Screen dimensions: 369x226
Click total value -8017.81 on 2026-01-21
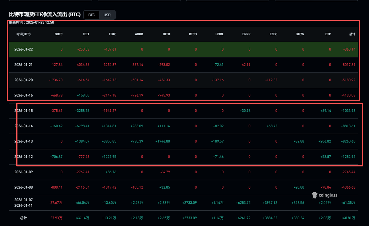pos(348,65)
